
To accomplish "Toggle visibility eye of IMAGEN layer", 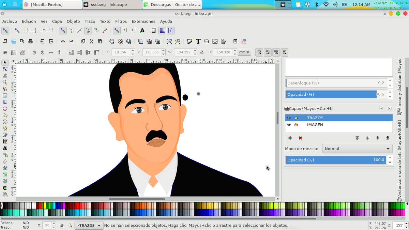I will 289,125.
